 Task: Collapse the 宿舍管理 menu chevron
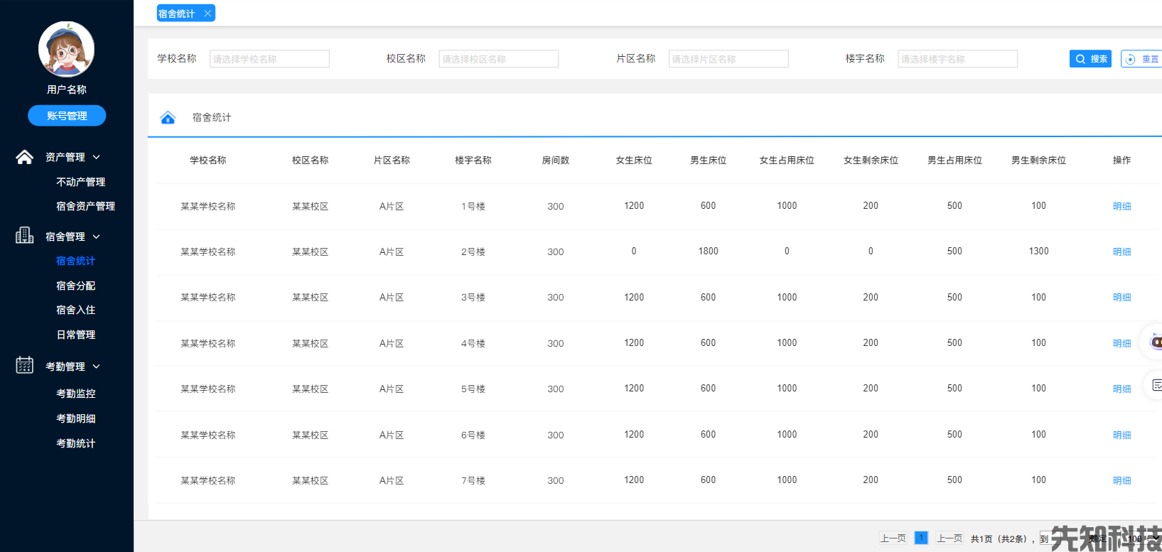click(97, 237)
